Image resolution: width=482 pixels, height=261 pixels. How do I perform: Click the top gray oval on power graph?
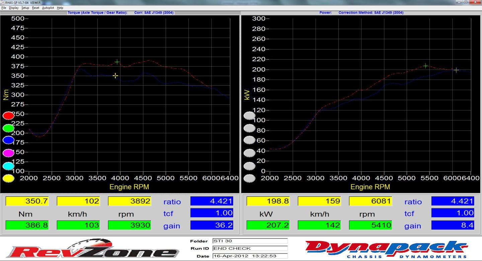(x=249, y=116)
